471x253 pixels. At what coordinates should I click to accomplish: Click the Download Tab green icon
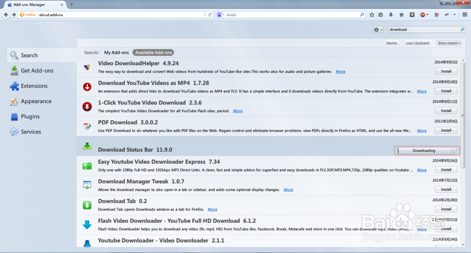click(87, 205)
